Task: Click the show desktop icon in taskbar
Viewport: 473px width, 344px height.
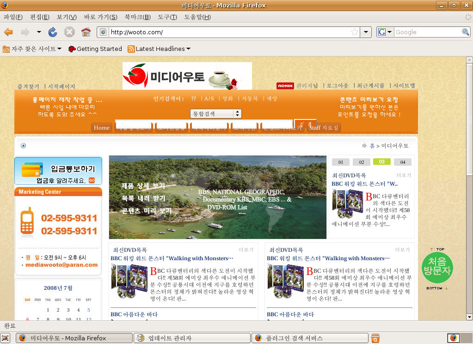Action: tap(6, 338)
